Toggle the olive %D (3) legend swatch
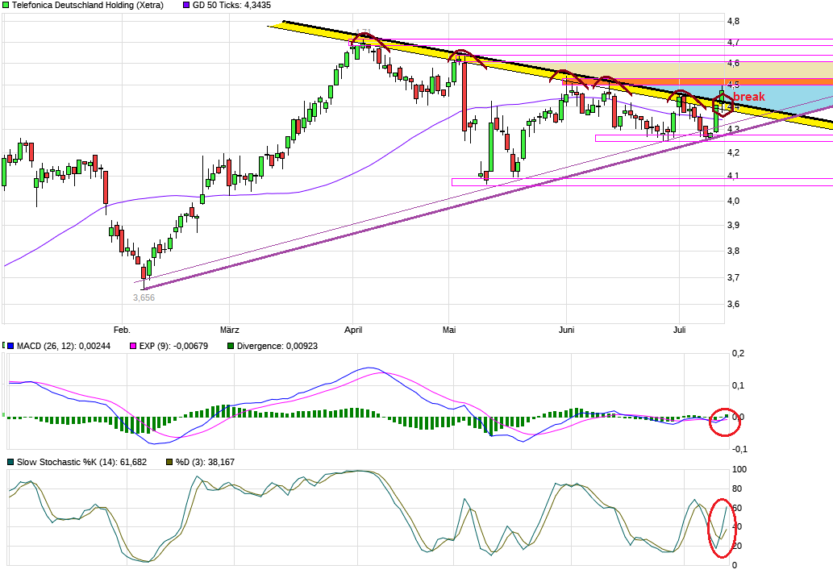This screenshot has height=582, width=833. [x=169, y=462]
